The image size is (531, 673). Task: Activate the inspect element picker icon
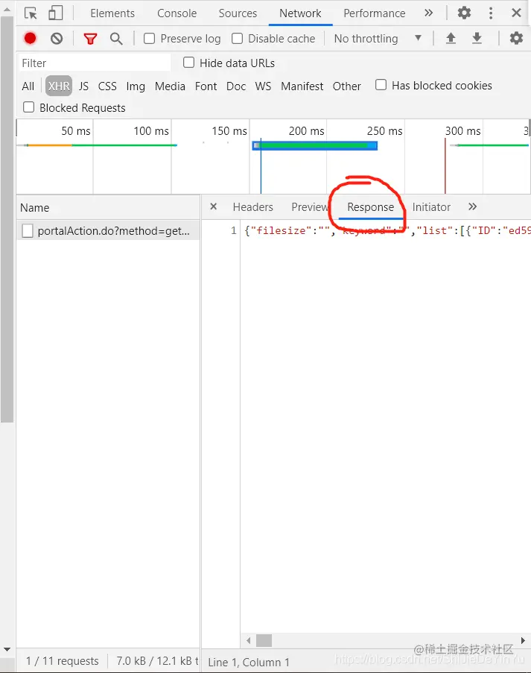pos(31,13)
